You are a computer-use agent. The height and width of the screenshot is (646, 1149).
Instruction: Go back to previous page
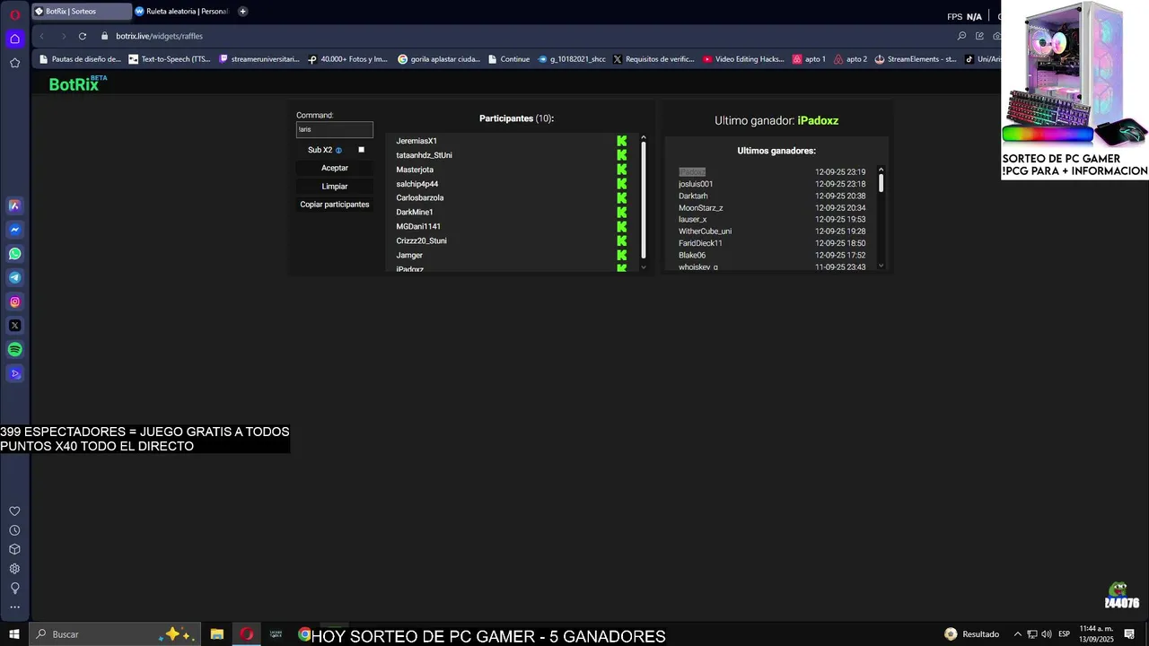point(41,36)
